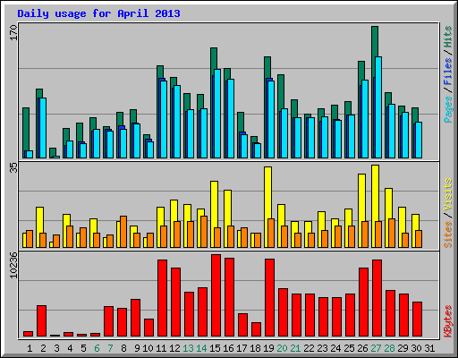Click the day 2 red KBytes bar
The height and width of the screenshot is (358, 458).
click(42, 321)
